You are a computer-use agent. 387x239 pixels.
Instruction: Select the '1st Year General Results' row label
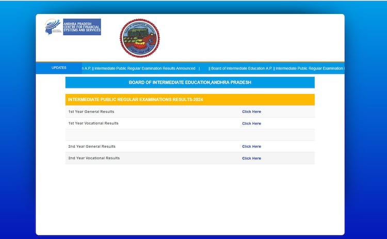click(x=91, y=111)
